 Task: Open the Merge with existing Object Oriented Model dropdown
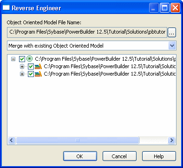coord(172,46)
